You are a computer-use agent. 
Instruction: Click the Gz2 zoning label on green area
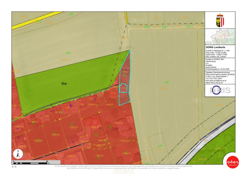click(x=64, y=83)
